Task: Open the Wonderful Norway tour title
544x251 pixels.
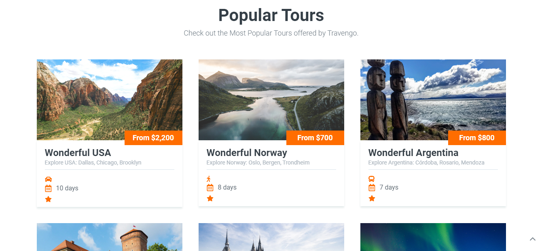Action: tap(247, 153)
